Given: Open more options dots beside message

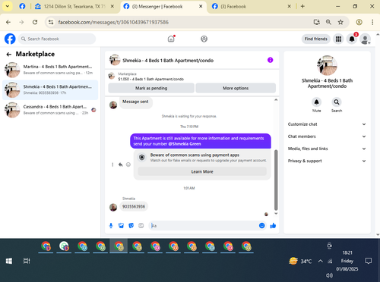Looking at the screenshot, I should [x=112, y=164].
